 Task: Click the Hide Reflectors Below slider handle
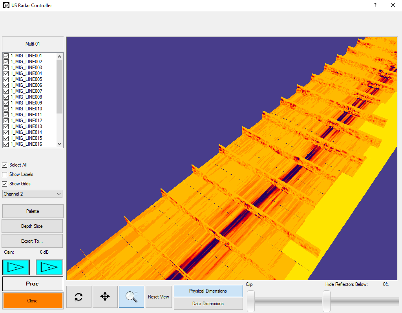(326, 301)
